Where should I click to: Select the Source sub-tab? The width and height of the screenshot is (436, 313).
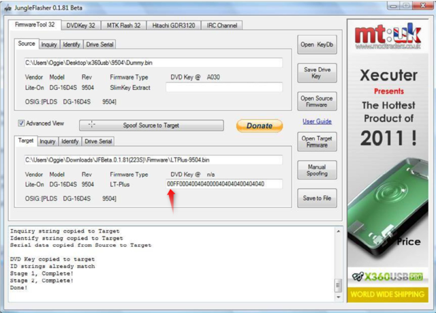27,44
